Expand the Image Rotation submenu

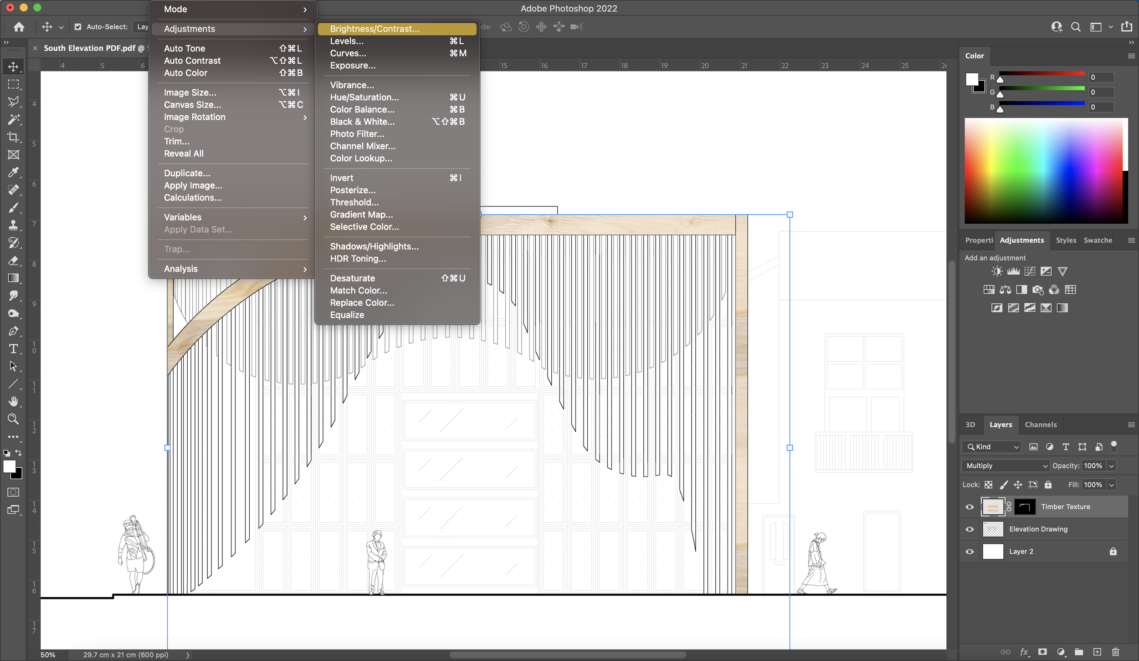[233, 117]
